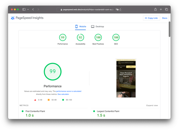Open the Safari share icon

click(x=155, y=9)
